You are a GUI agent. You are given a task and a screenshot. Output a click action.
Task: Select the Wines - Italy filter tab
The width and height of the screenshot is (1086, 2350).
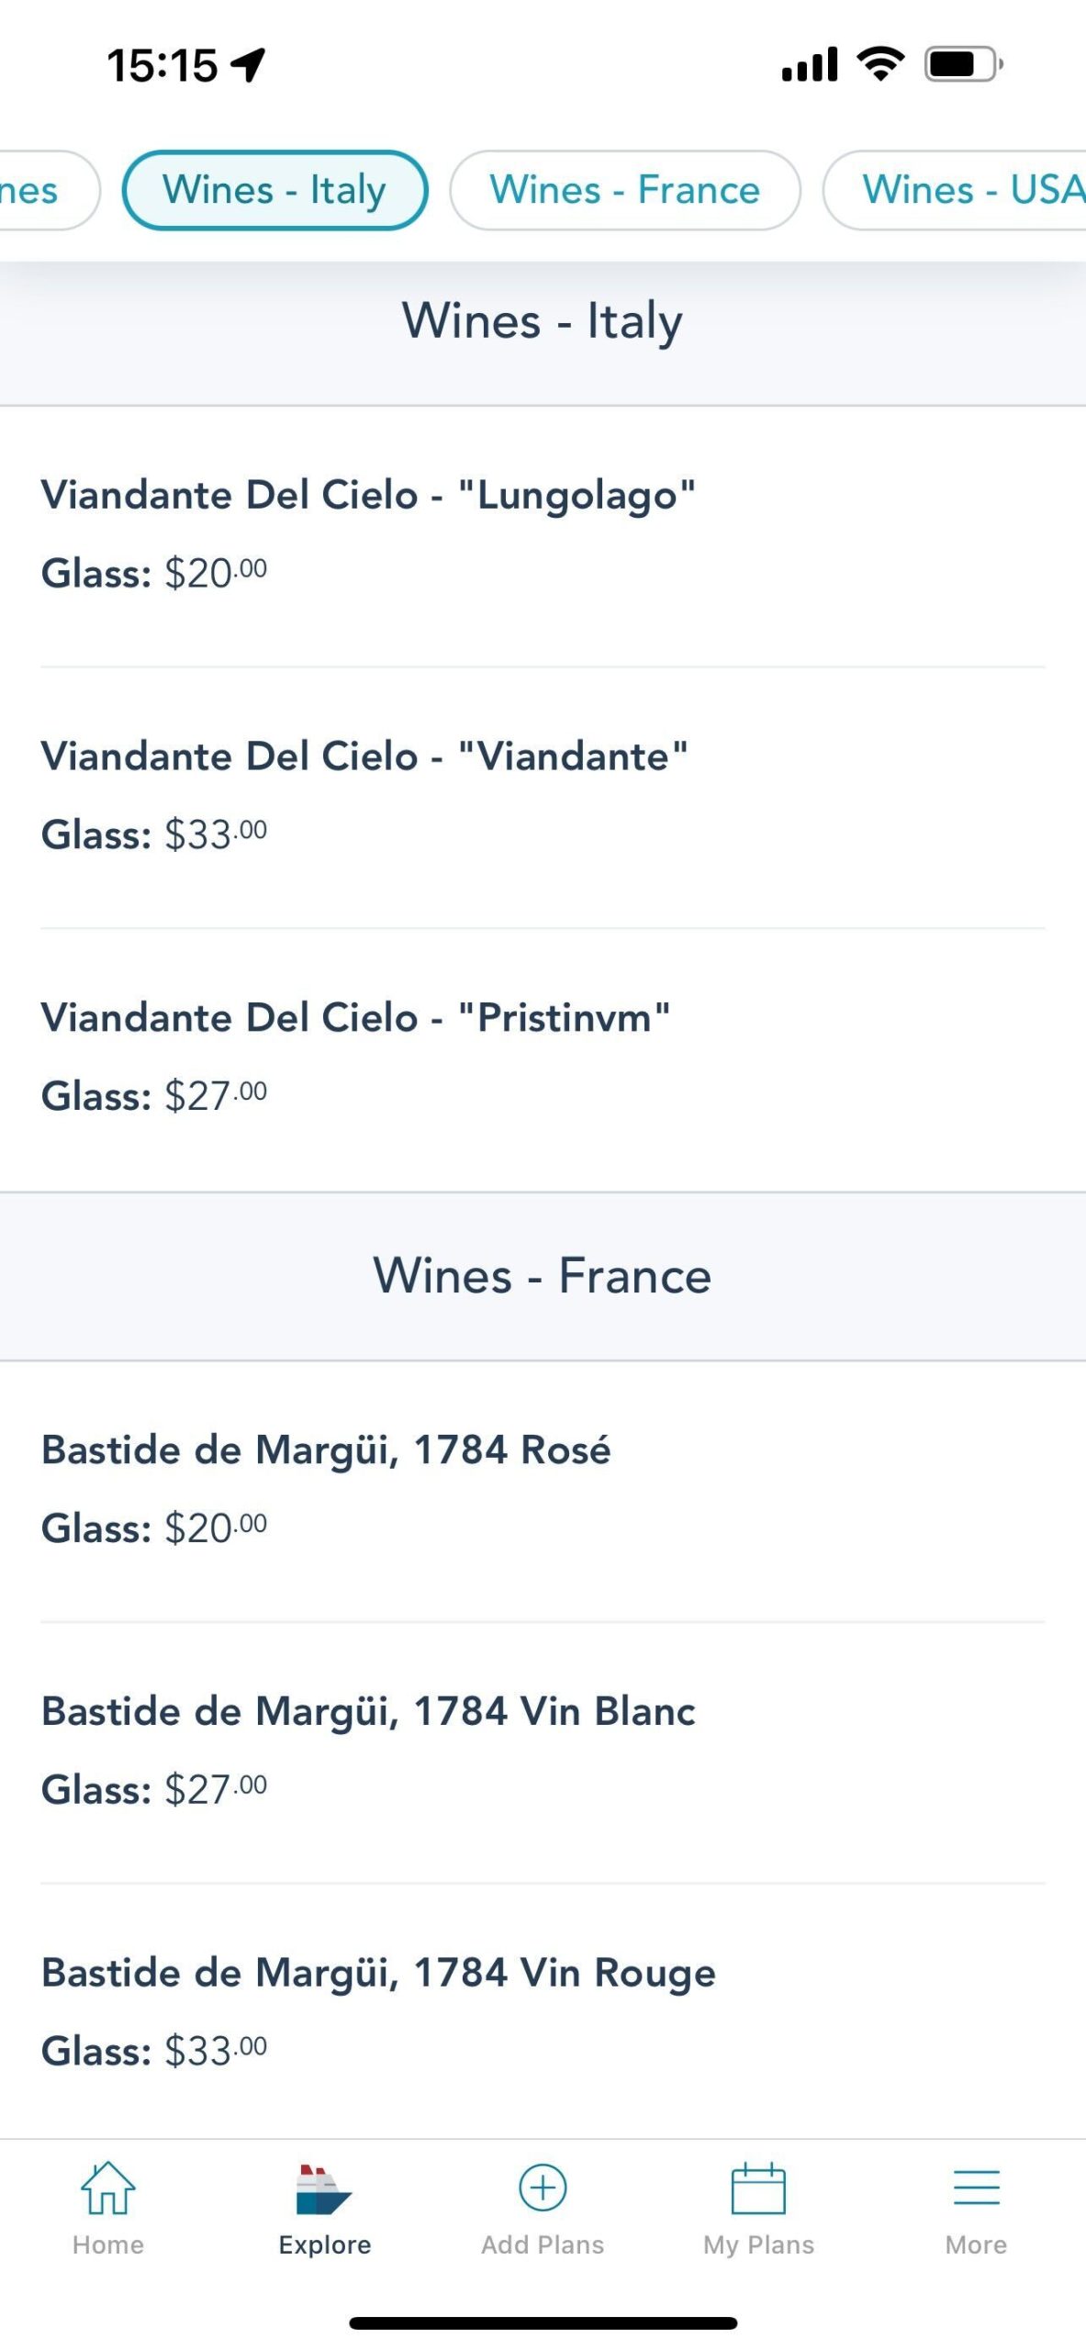pos(274,190)
